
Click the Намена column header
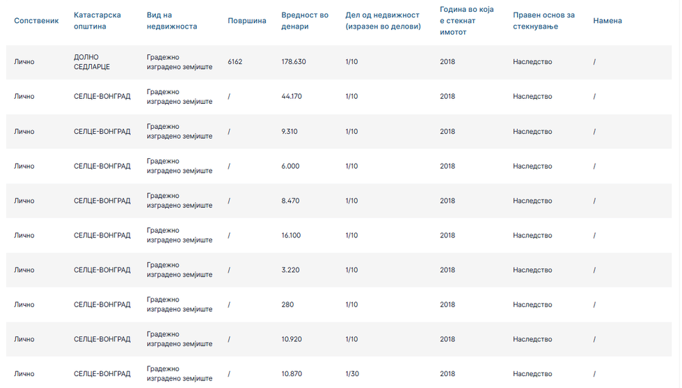608,21
